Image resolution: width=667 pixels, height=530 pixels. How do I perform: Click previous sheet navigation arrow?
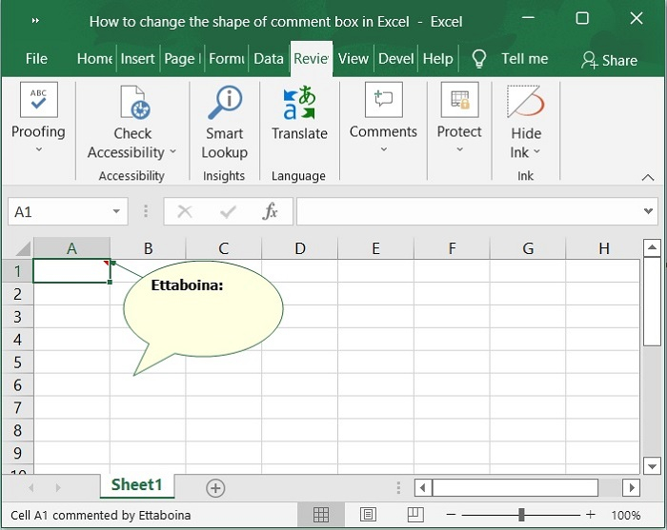click(30, 488)
